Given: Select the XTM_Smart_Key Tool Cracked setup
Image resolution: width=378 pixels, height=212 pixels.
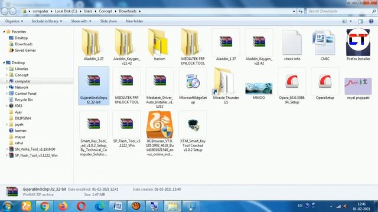Looking at the screenshot, I should pyautogui.click(x=193, y=131).
